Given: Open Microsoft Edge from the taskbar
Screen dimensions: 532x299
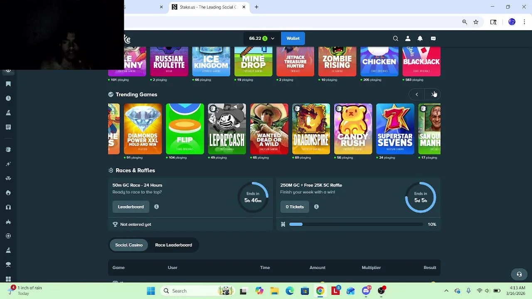Looking at the screenshot, I should pyautogui.click(x=290, y=291).
